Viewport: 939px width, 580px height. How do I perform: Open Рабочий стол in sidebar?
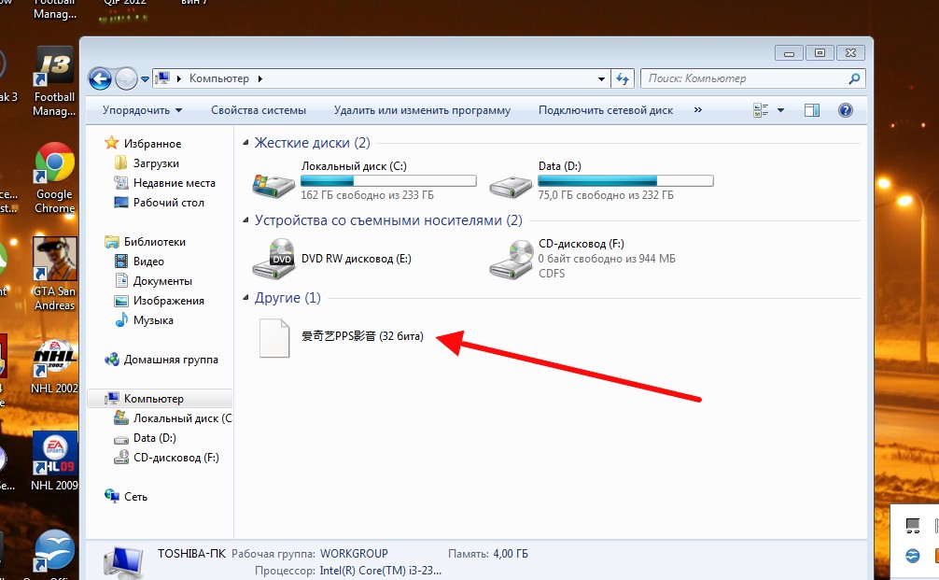tap(168, 203)
